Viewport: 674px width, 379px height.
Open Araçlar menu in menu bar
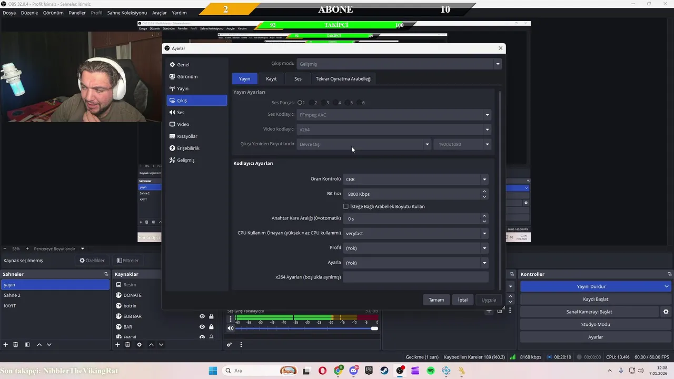tap(159, 13)
